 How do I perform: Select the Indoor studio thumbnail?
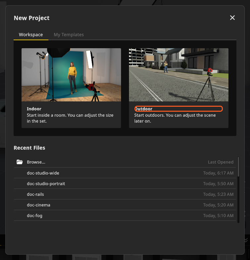71,75
